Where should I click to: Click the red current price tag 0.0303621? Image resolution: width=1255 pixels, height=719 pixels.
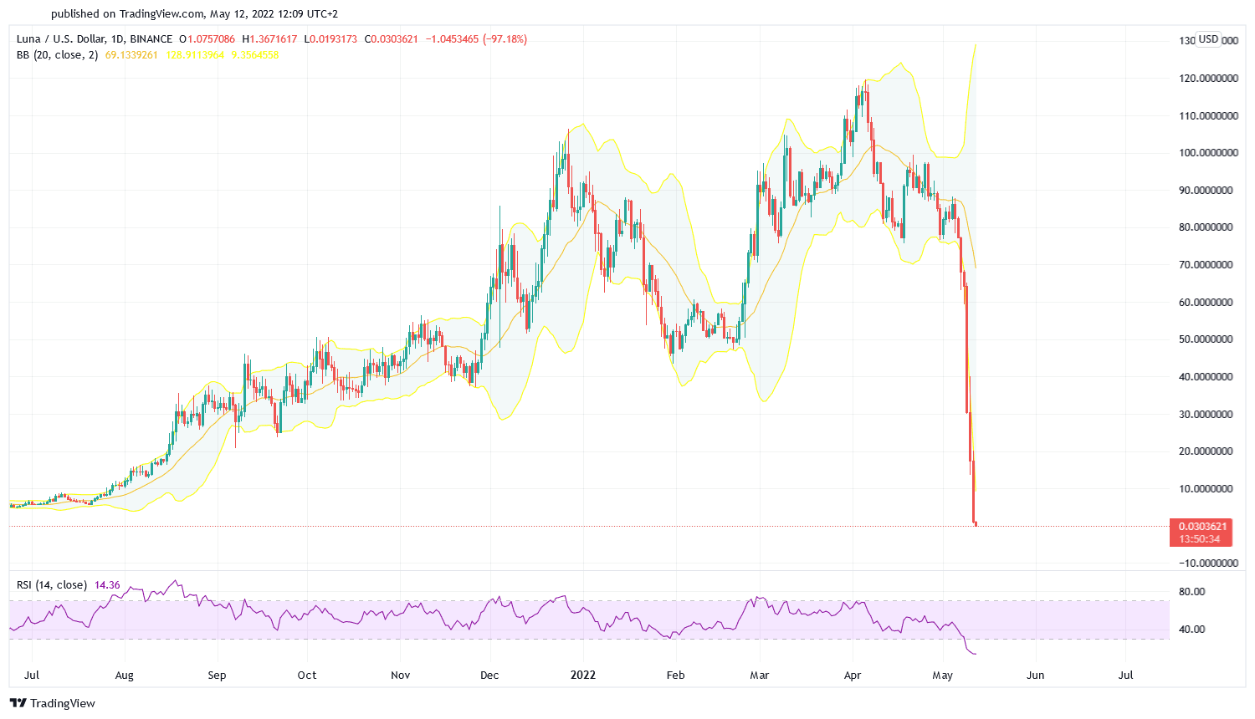click(x=1202, y=527)
